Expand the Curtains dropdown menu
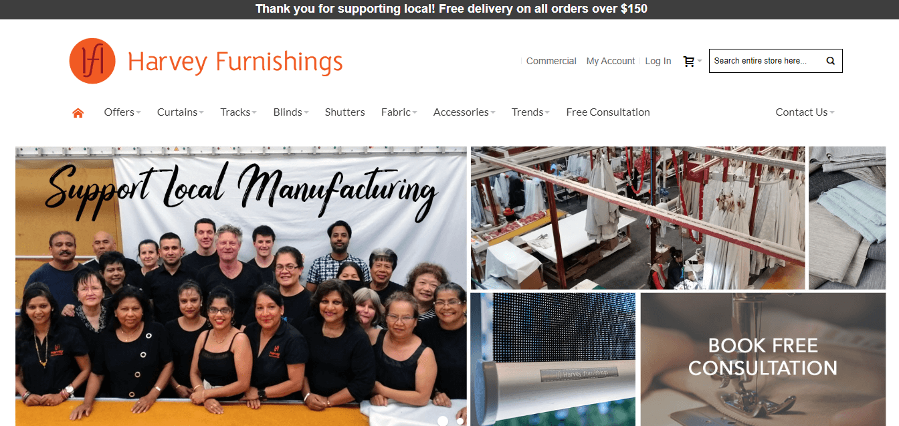 click(x=181, y=112)
